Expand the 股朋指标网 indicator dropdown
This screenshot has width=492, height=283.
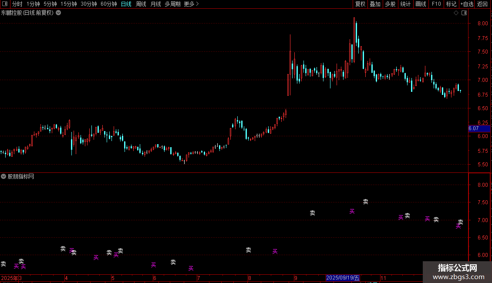click(3, 176)
